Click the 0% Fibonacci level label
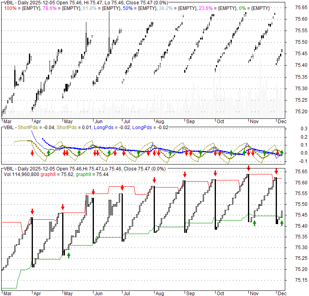309x296 pixels. pos(245,8)
